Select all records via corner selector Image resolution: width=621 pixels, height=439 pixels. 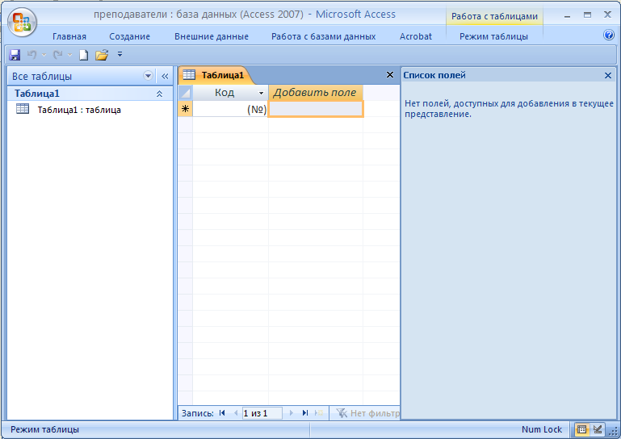pyautogui.click(x=185, y=93)
